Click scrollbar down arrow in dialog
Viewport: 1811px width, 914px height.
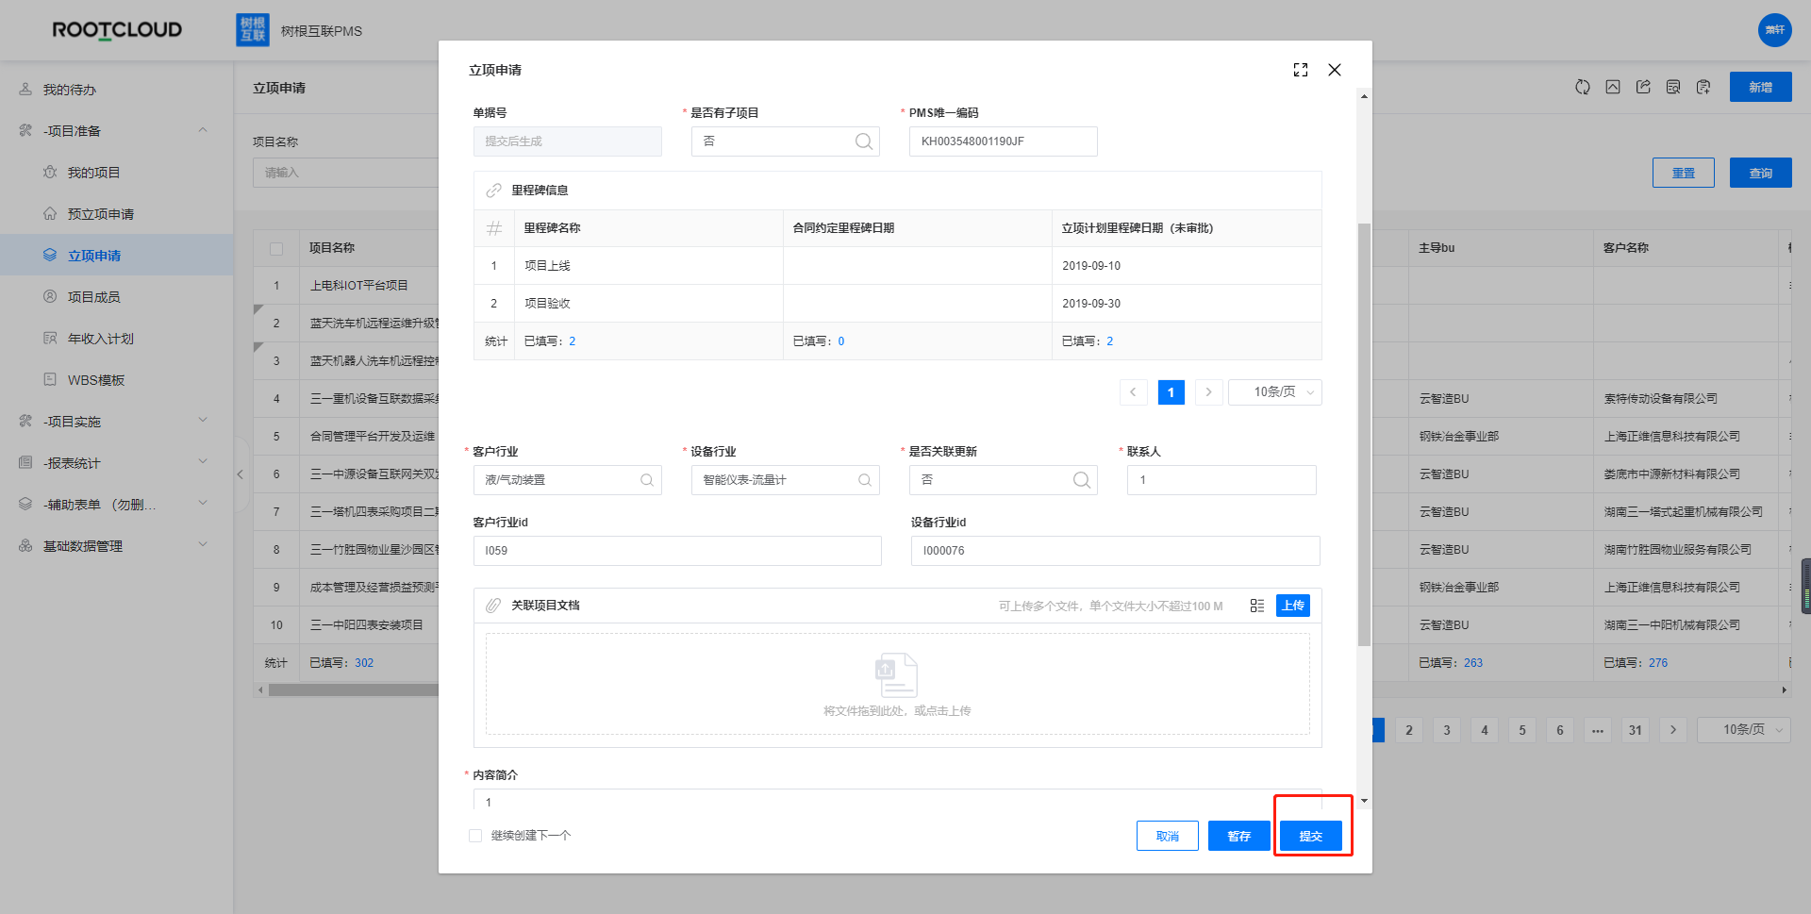[x=1364, y=801]
